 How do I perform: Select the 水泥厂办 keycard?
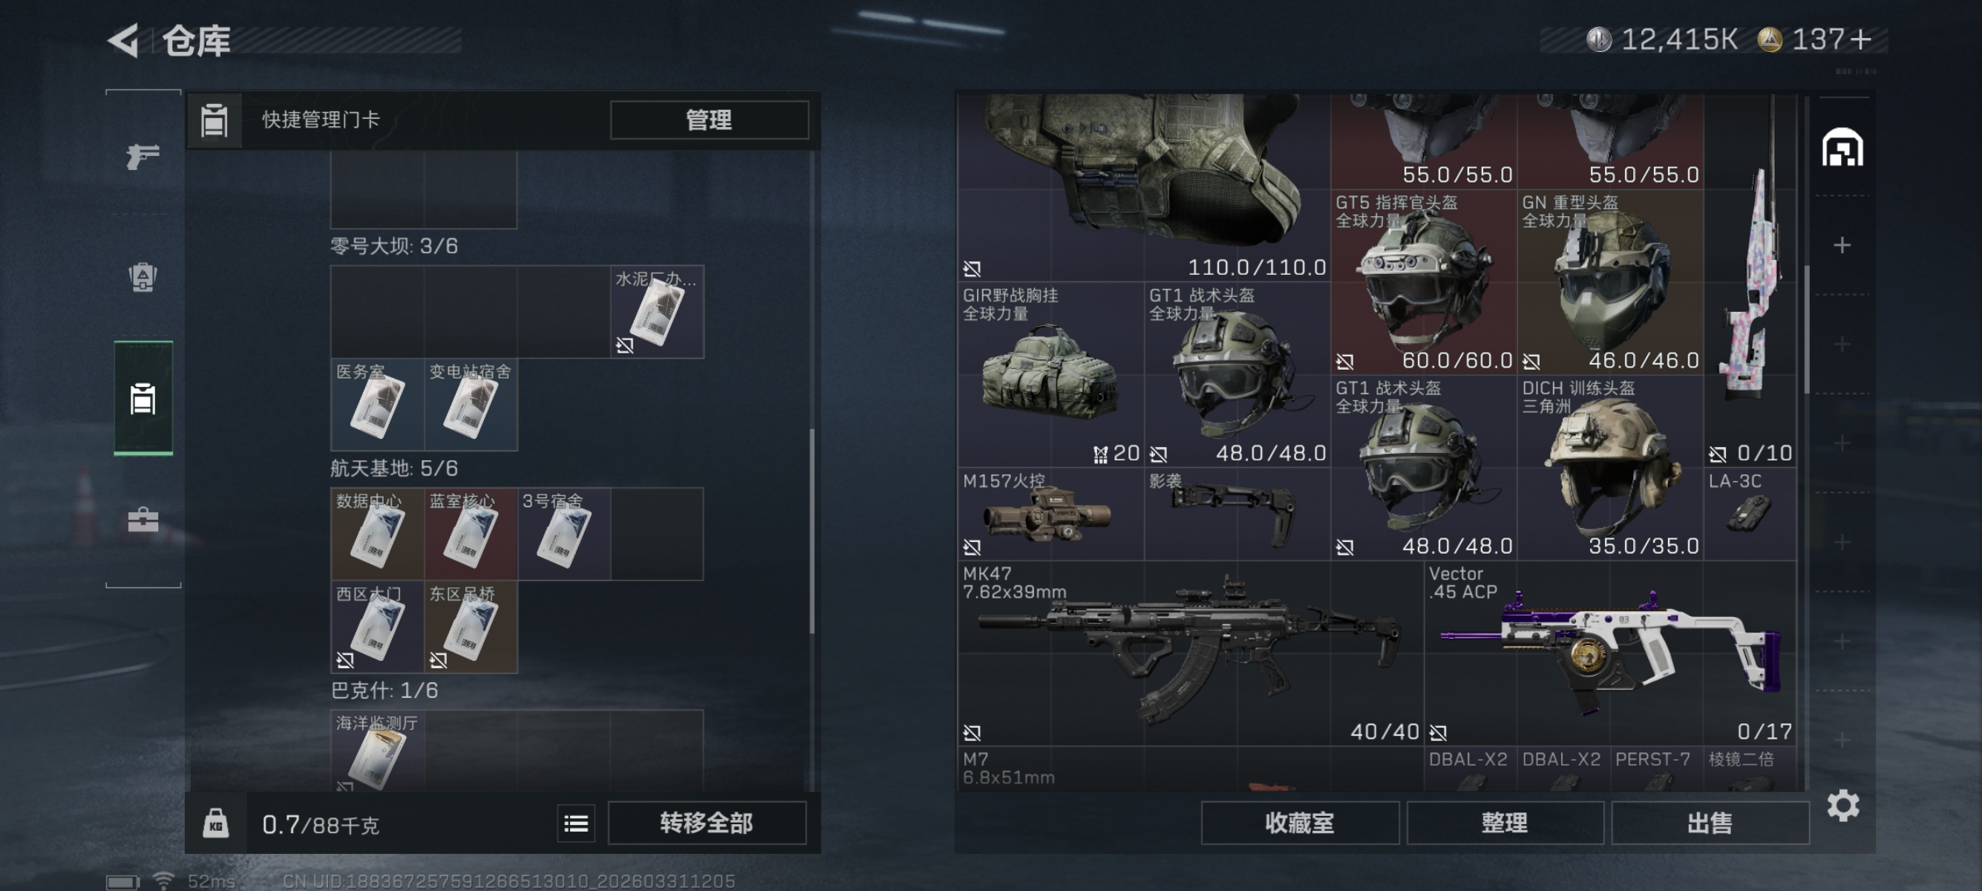pyautogui.click(x=657, y=312)
